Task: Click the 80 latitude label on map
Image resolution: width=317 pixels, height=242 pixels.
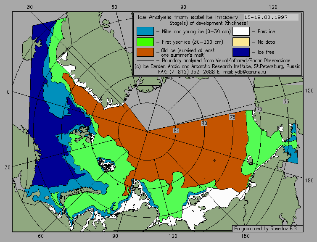Action: [x=204, y=123]
